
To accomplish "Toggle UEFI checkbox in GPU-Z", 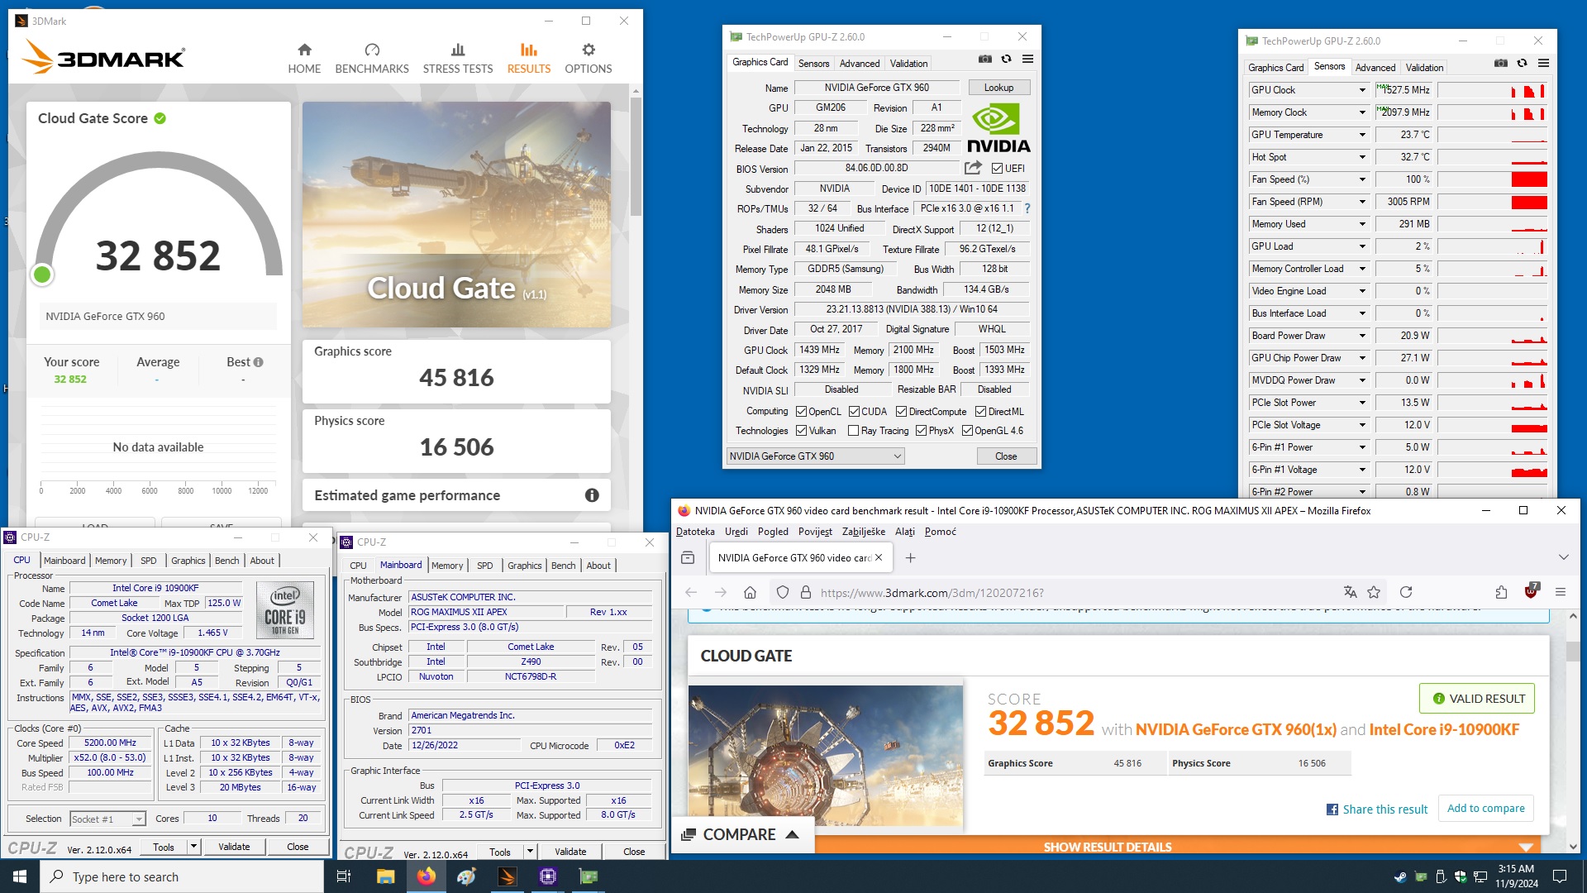I will [x=997, y=169].
